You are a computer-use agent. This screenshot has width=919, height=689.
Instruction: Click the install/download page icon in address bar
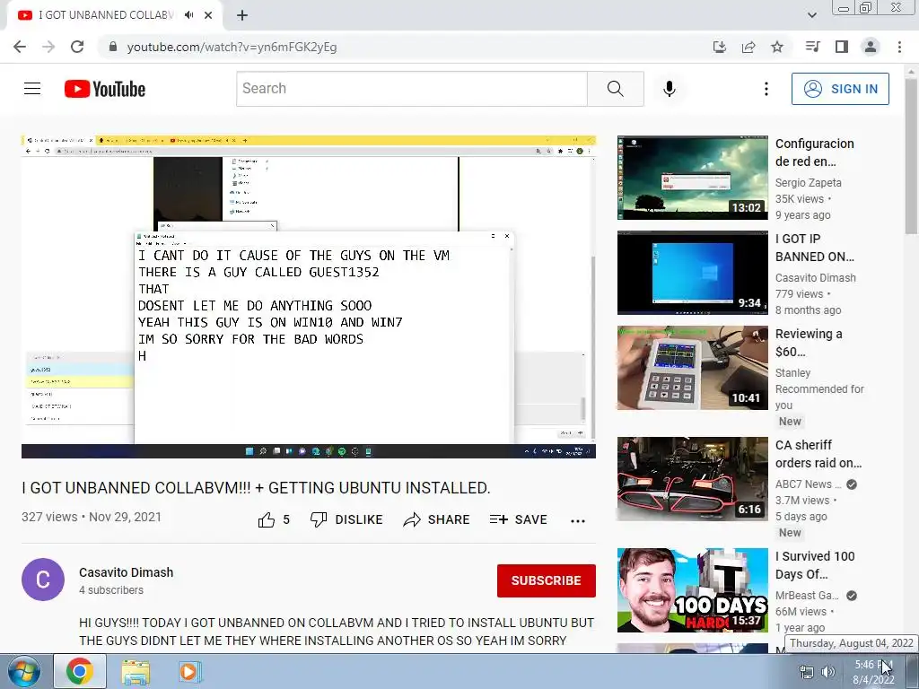pos(720,47)
